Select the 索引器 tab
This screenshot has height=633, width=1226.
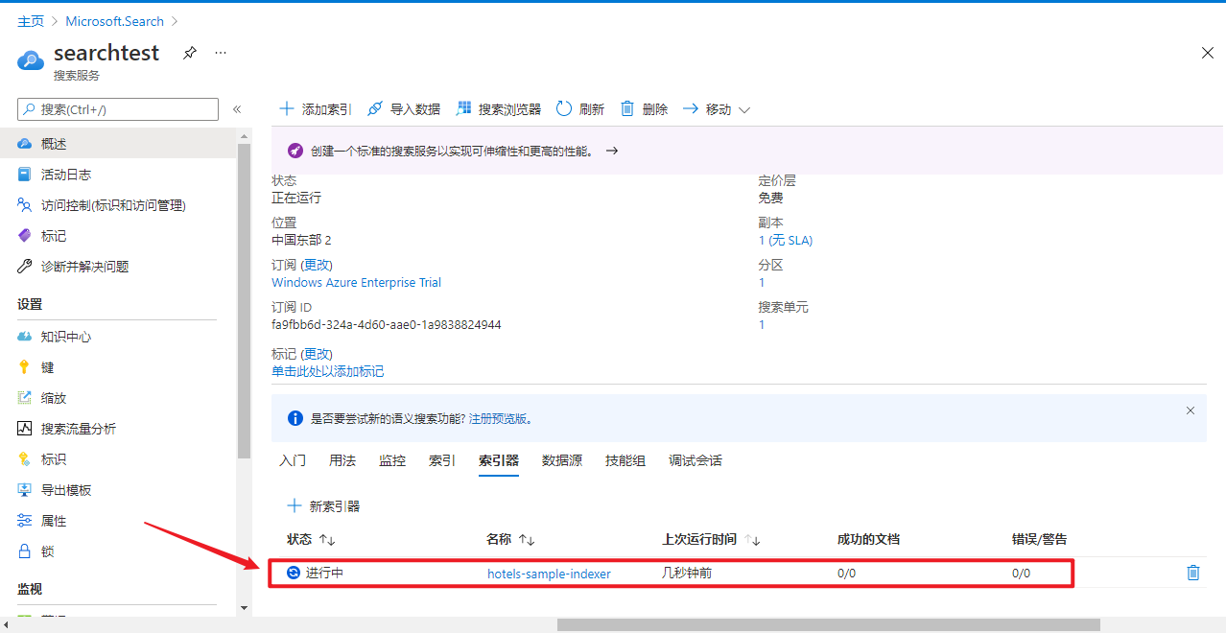click(499, 460)
